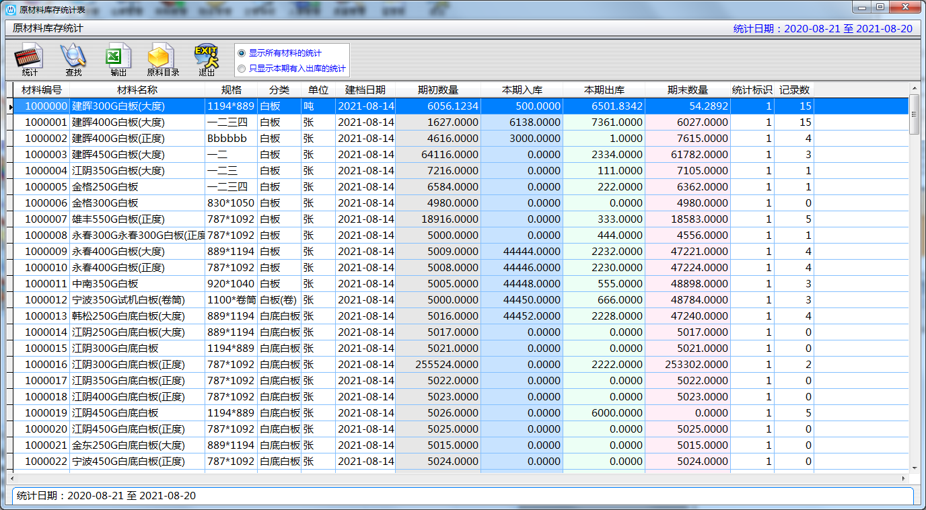This screenshot has height=510, width=926.
Task: Click the ending quantity 253302.0000
Action: click(688, 365)
